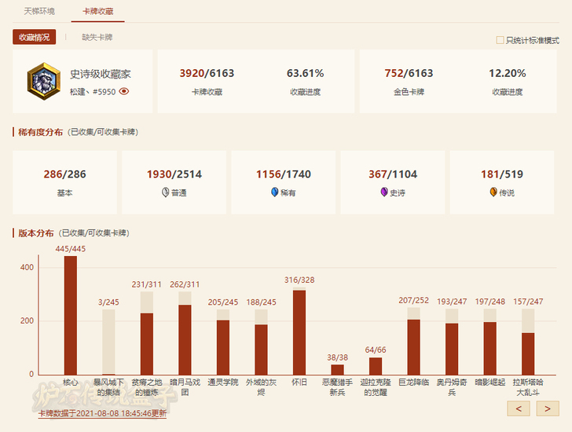Select the 拉斯塔哈大乱斗 bar
This screenshot has width=572, height=432.
coord(528,342)
